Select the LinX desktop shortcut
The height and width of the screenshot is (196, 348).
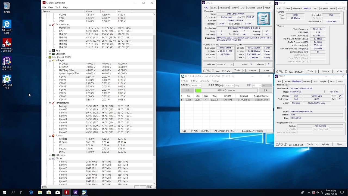coord(7,82)
